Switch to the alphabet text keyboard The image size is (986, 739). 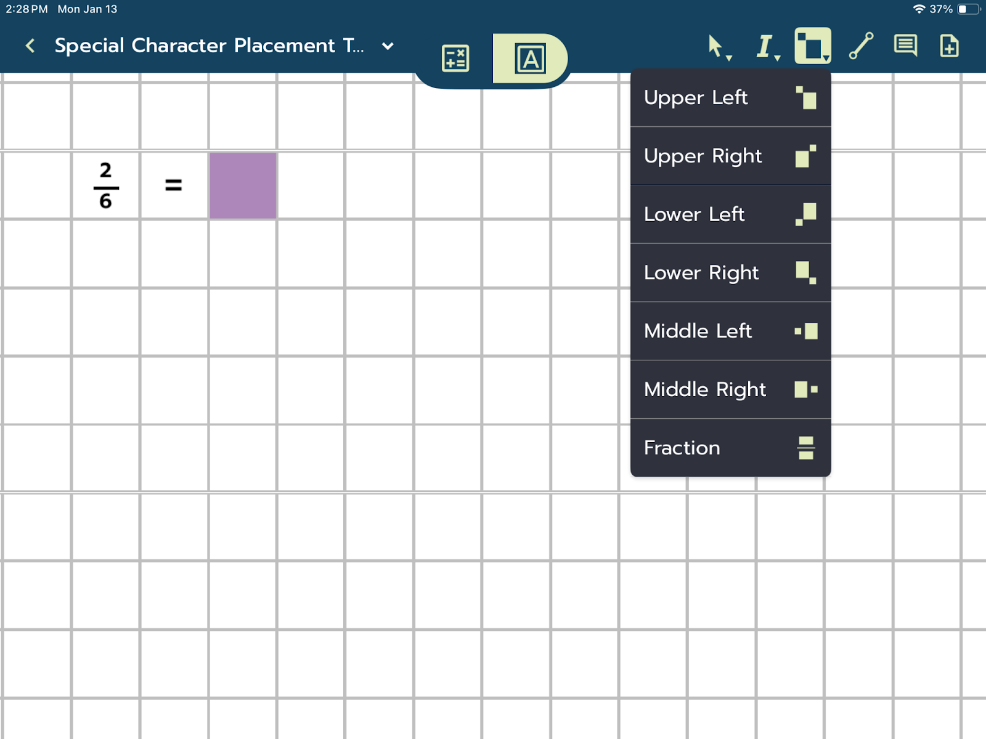click(530, 59)
